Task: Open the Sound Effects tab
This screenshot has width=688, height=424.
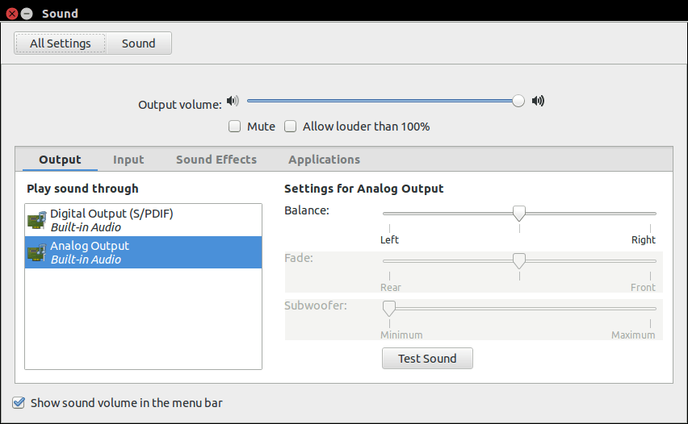Action: tap(216, 160)
